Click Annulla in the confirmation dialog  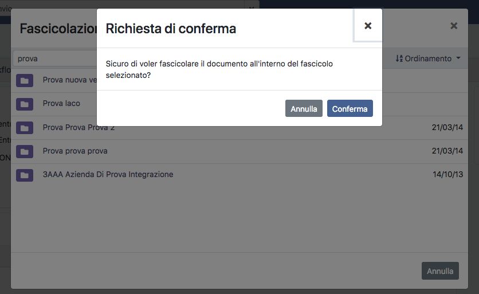pyautogui.click(x=304, y=109)
